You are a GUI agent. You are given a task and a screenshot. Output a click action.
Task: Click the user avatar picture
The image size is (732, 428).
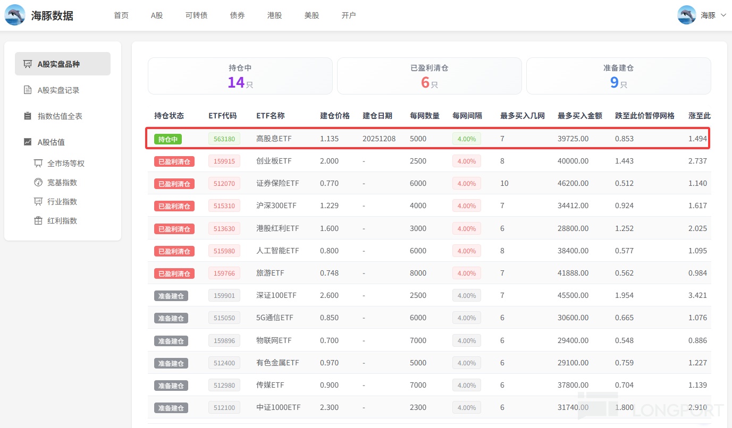(x=687, y=15)
